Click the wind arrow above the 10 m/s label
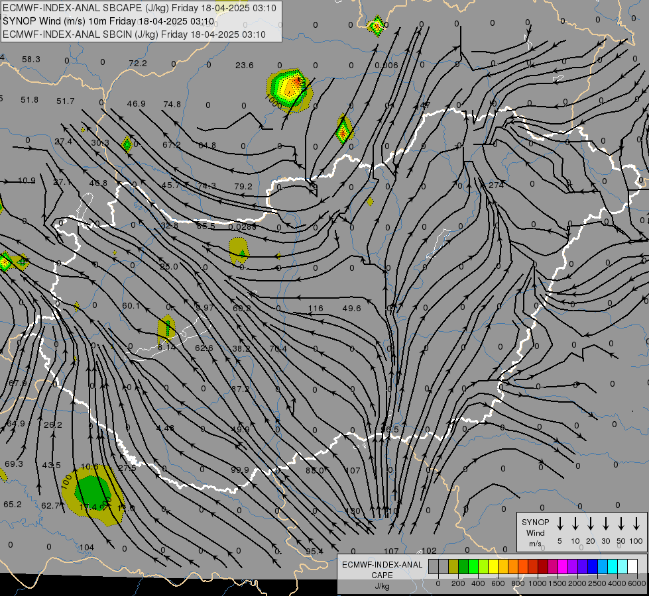The image size is (649, 596). [575, 524]
